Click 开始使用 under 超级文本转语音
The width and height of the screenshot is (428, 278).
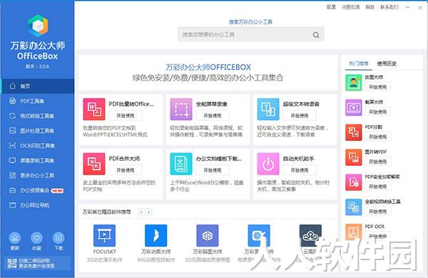coord(300,116)
